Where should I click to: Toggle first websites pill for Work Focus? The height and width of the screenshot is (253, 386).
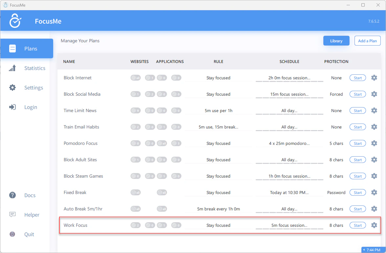[136, 225]
